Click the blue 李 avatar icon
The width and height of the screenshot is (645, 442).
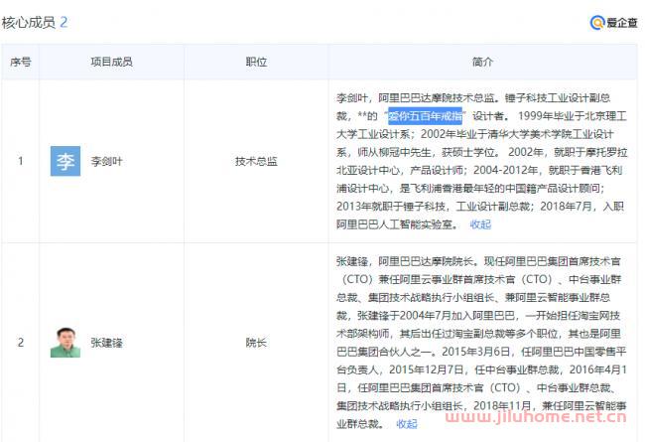65,161
